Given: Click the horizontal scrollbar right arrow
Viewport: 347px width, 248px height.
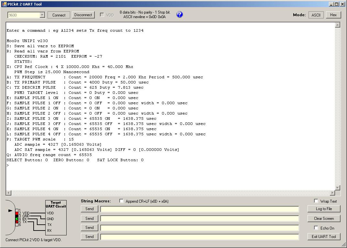Looking at the screenshot, I should click(x=332, y=193).
